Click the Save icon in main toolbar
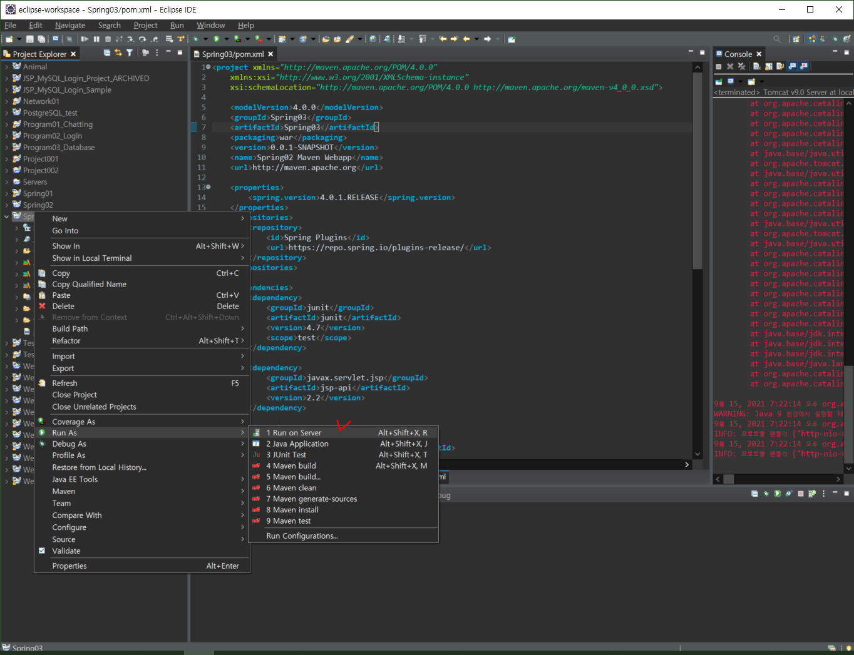The width and height of the screenshot is (854, 655). coord(29,39)
